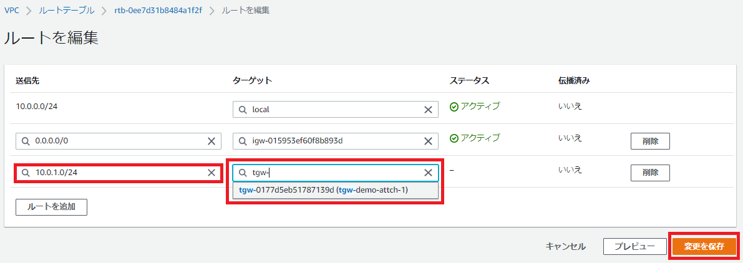Image resolution: width=743 pixels, height=263 pixels.
Task: Click the search icon in the igw target field
Action: pyautogui.click(x=242, y=141)
